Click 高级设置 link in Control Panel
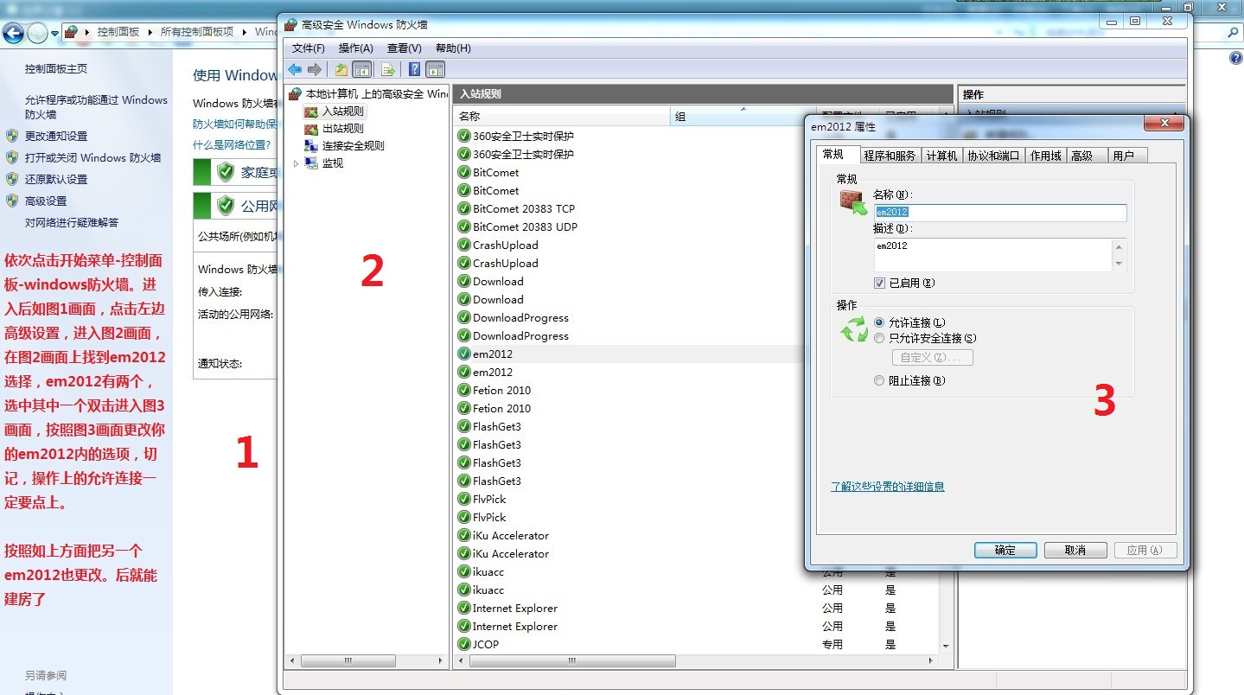The height and width of the screenshot is (695, 1244). [46, 201]
